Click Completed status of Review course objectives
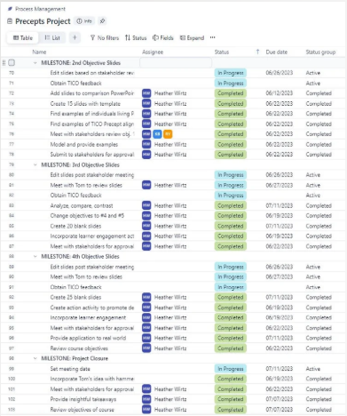Viewport: 347px width, 416px height. pyautogui.click(x=231, y=348)
